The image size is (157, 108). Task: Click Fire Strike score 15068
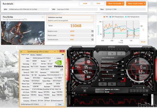click(x=76, y=26)
